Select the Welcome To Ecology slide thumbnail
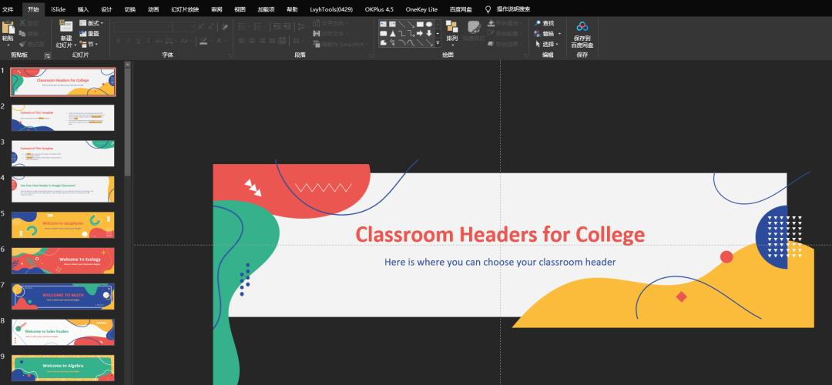This screenshot has width=832, height=385. pyautogui.click(x=62, y=260)
